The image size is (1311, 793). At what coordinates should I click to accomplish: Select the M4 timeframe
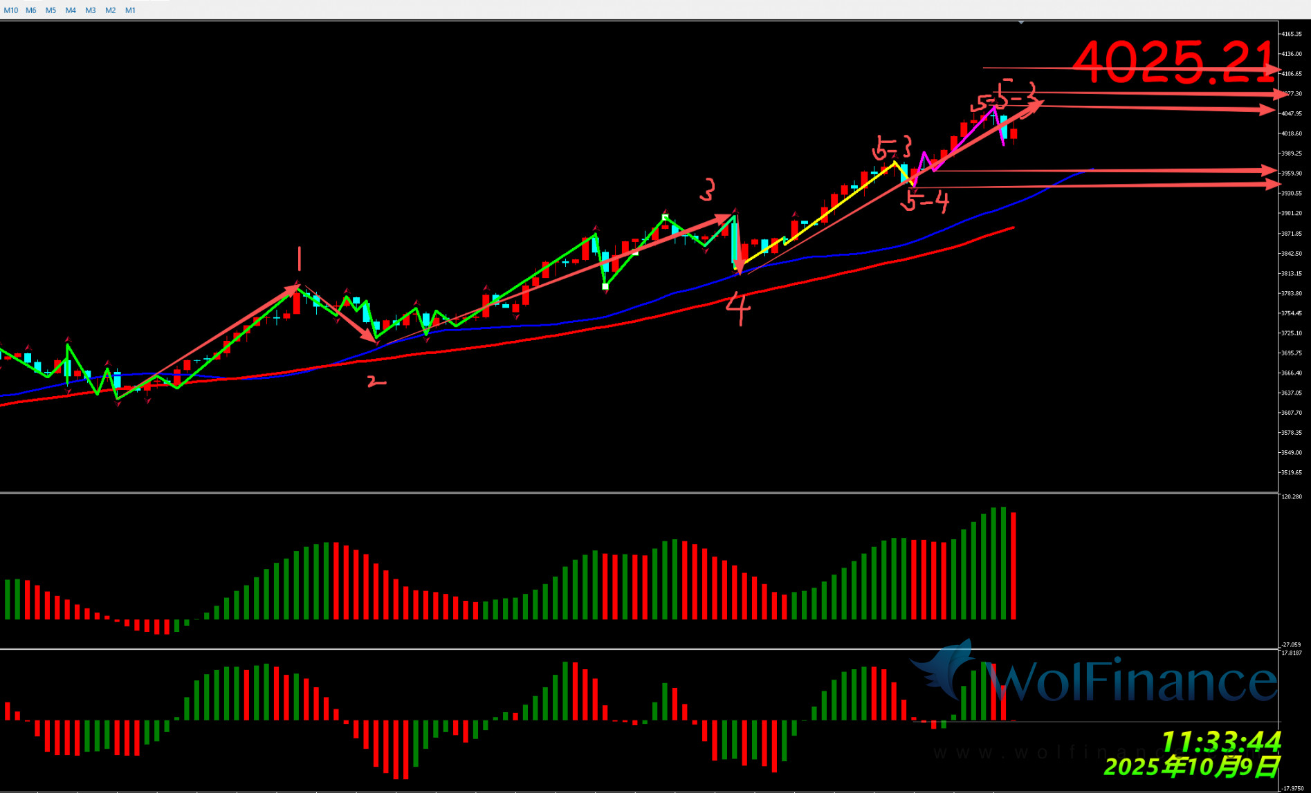71,10
